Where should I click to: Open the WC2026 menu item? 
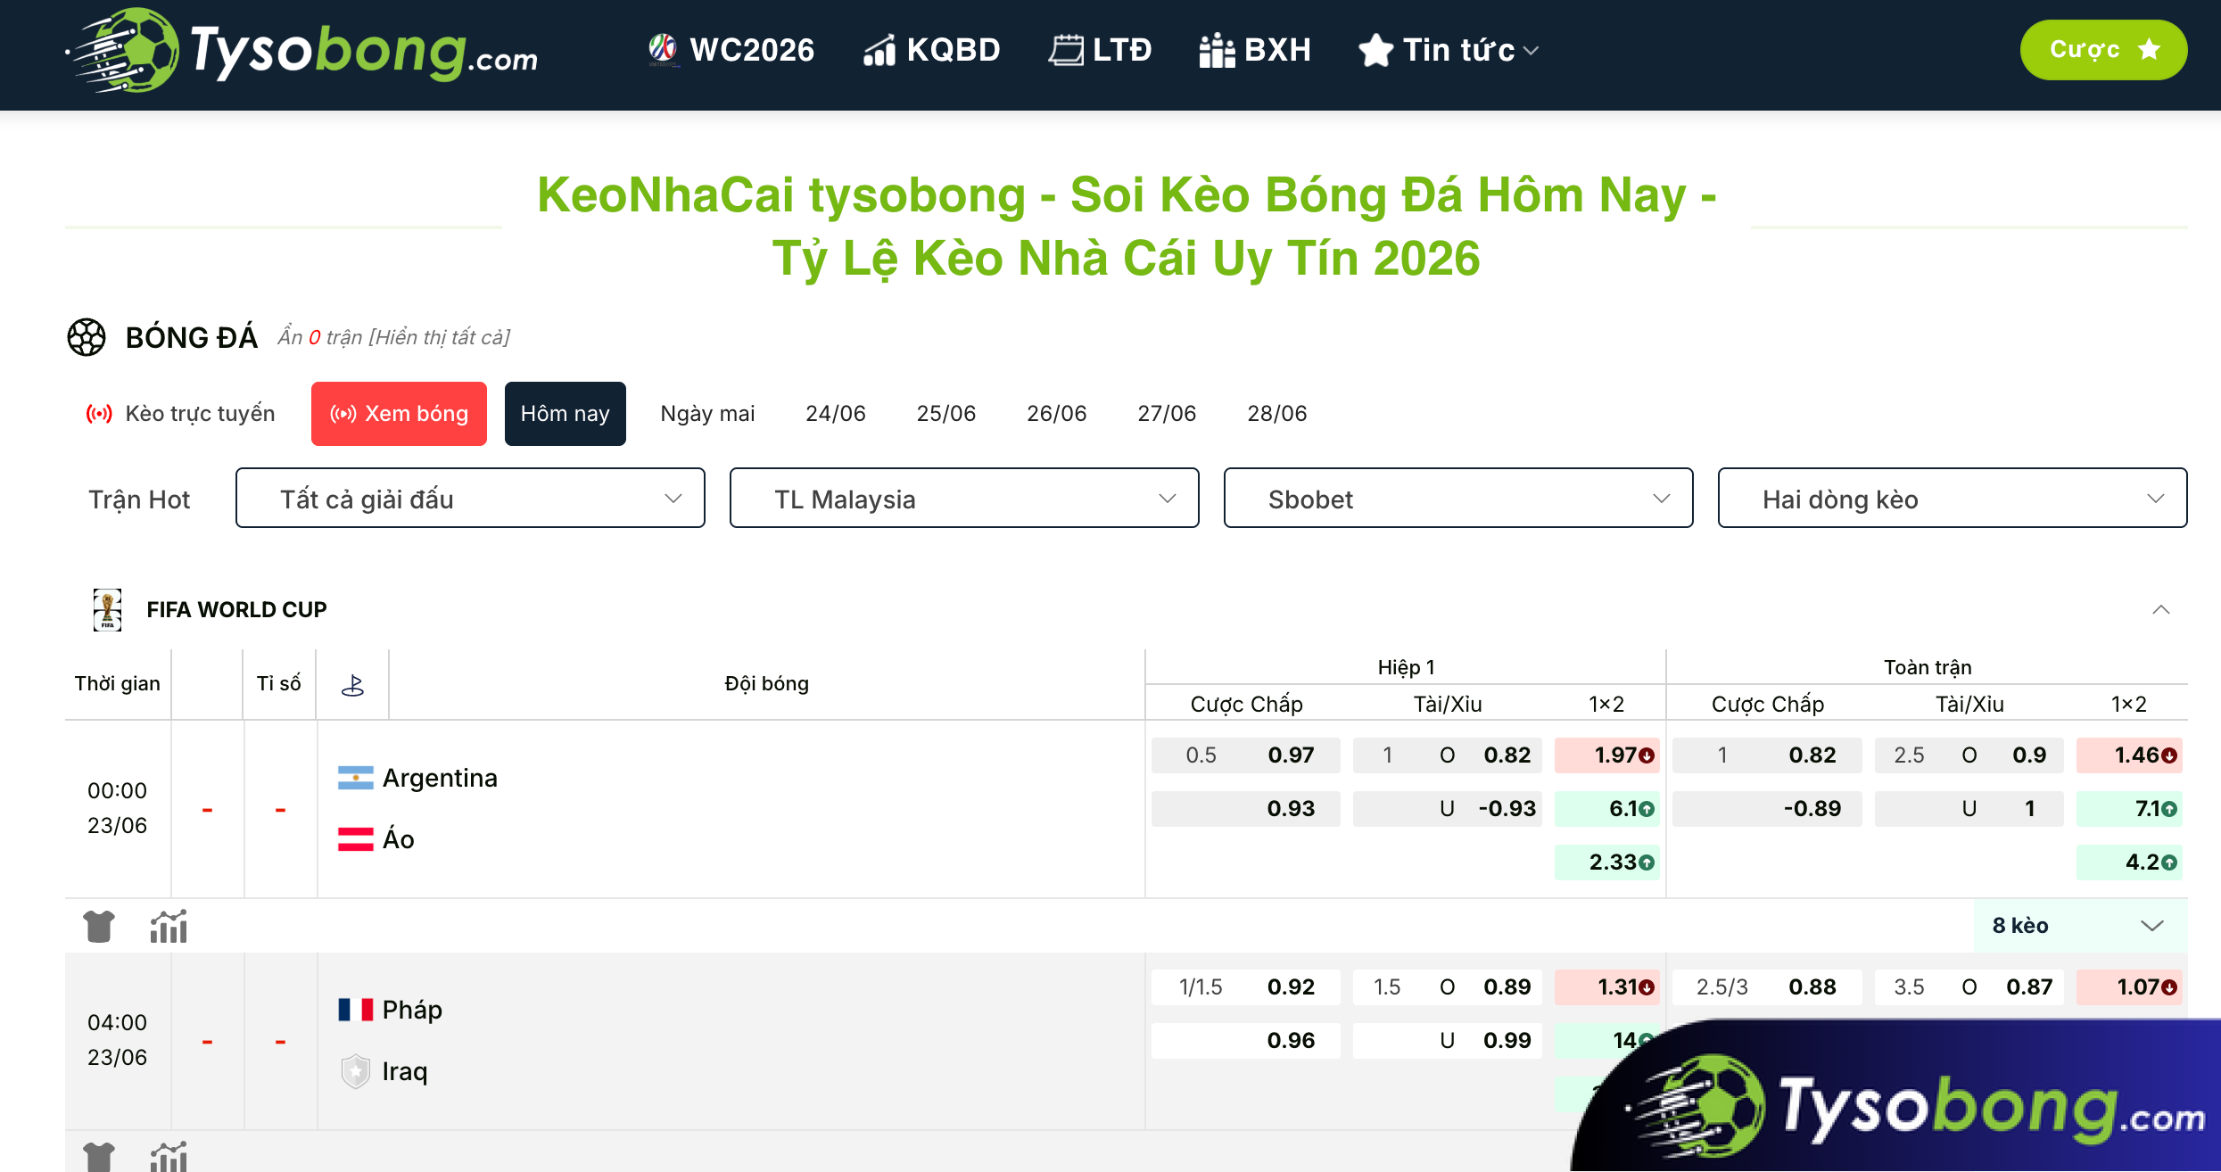(x=731, y=50)
